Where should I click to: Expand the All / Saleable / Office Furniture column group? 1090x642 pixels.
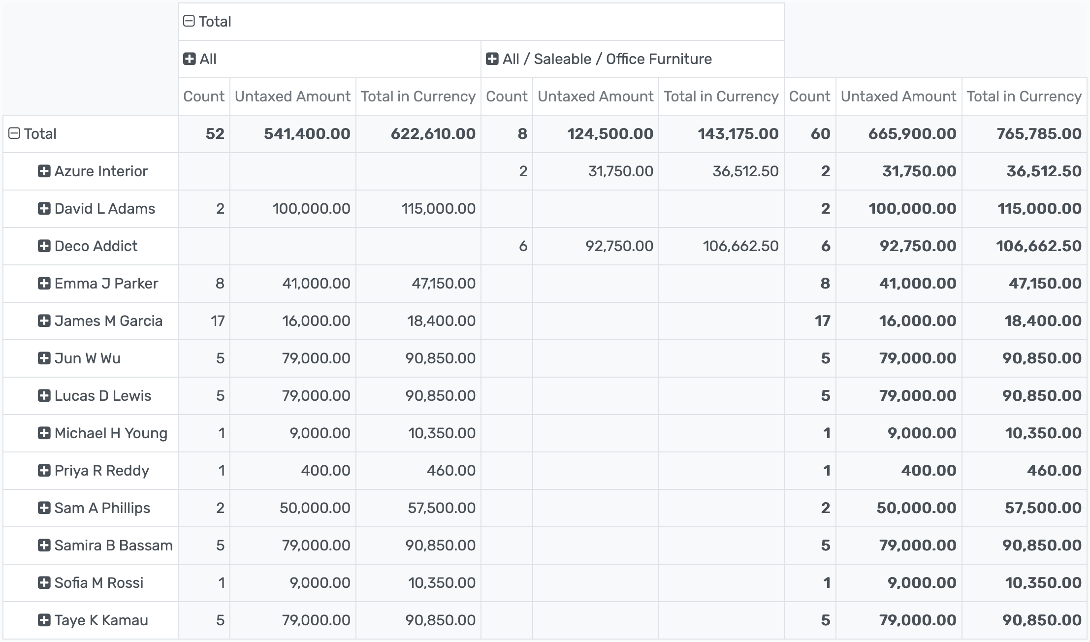[492, 59]
